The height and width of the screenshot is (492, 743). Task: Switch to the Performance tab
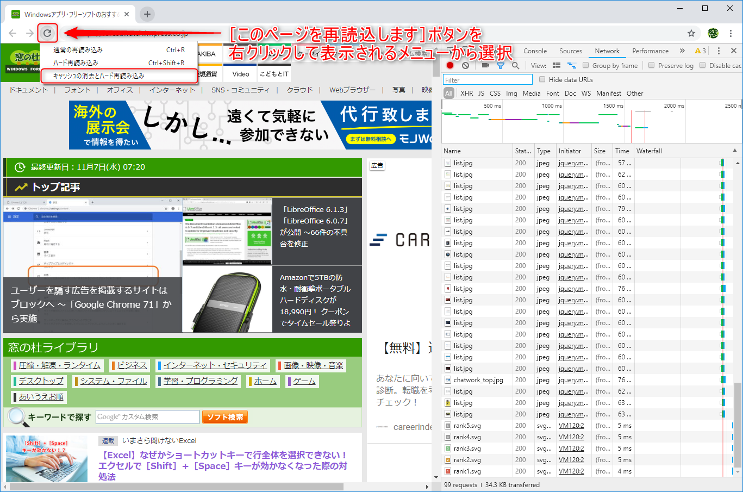tap(651, 51)
